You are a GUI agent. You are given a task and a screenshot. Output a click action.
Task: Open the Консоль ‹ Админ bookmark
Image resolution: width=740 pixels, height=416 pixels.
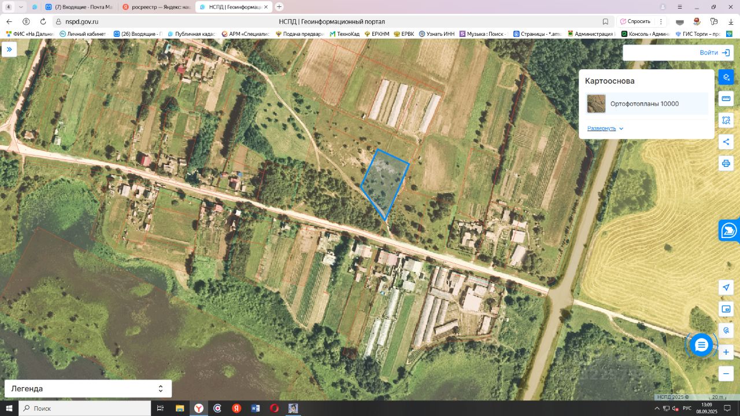point(645,34)
